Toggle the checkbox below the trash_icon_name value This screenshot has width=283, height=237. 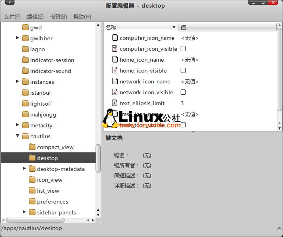coord(183,125)
